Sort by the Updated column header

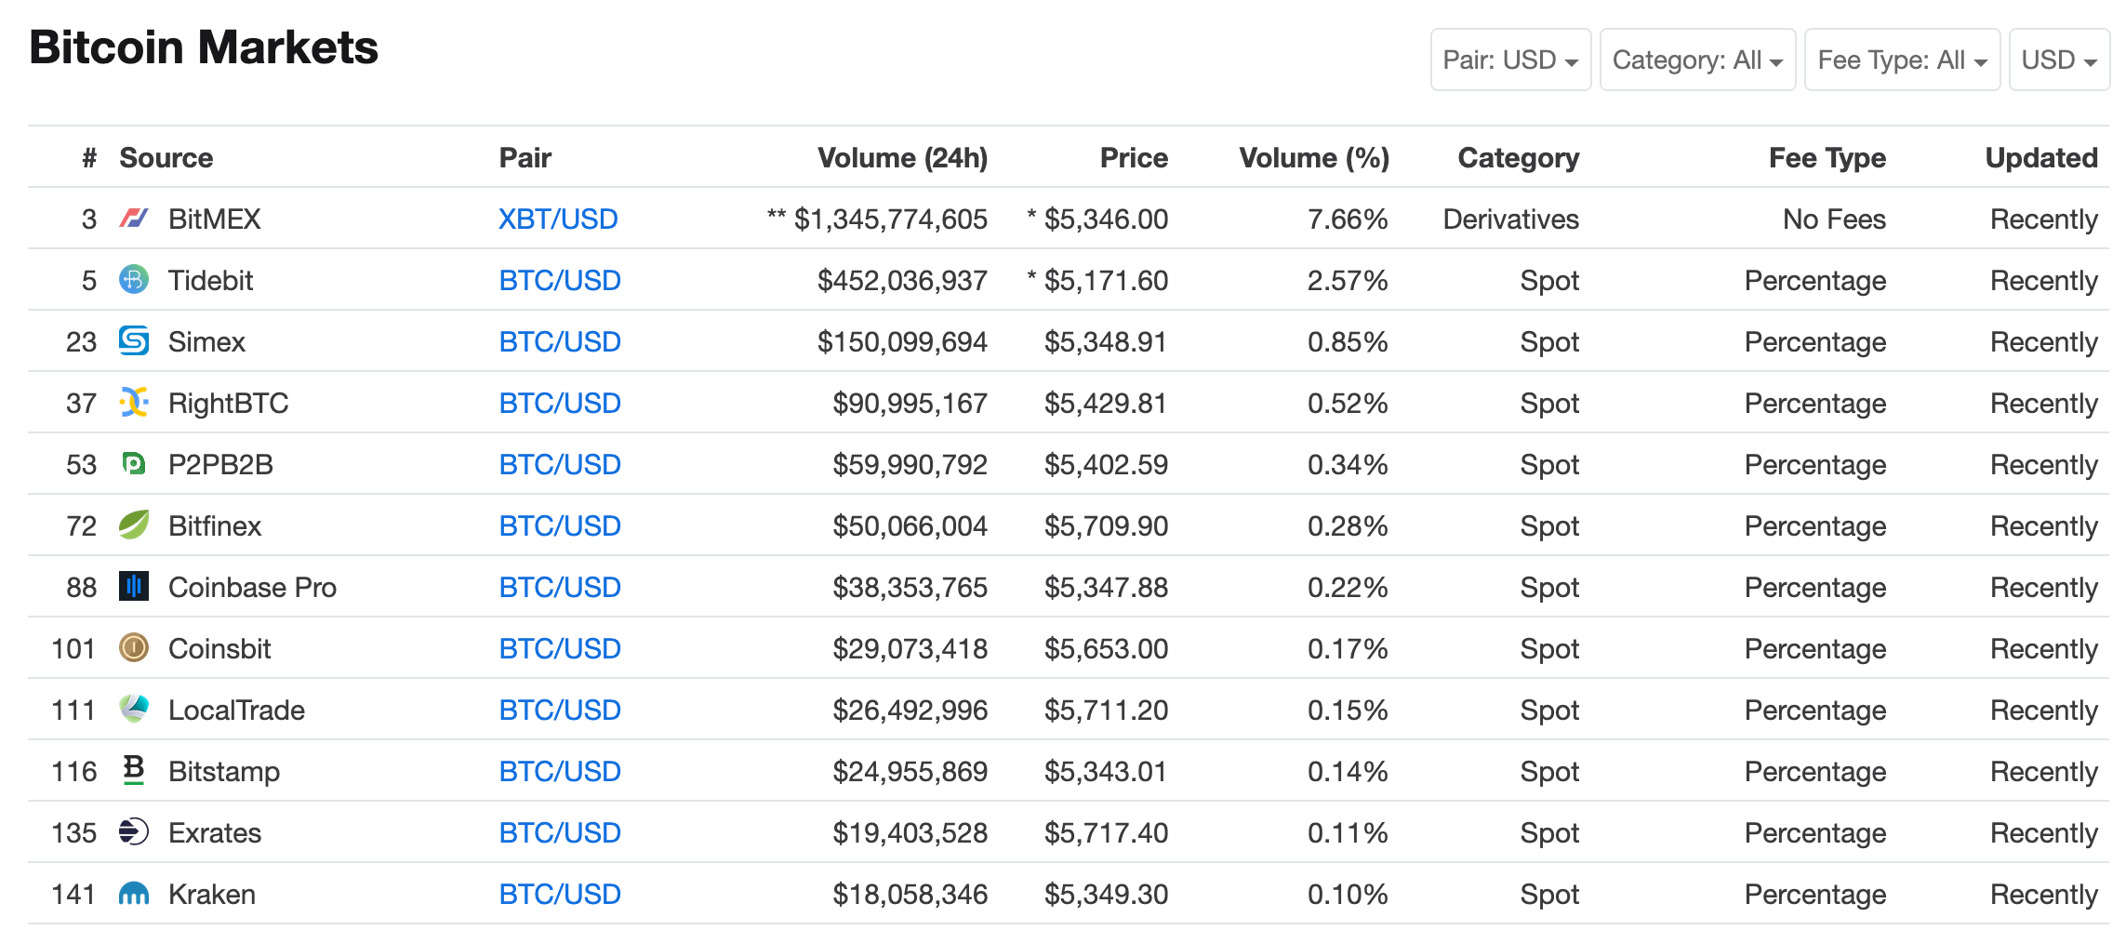click(x=2041, y=158)
